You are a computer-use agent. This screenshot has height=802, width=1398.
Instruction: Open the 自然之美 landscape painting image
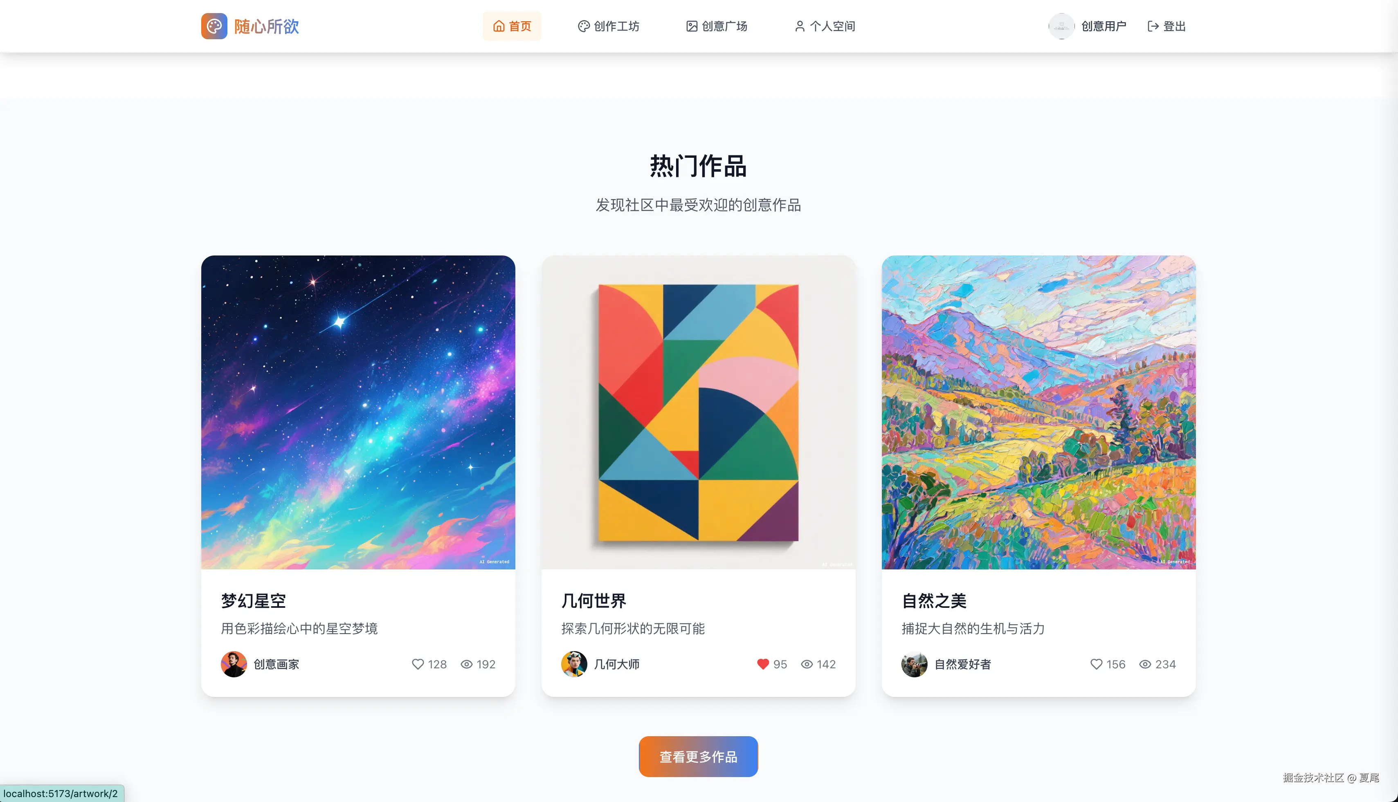pos(1039,412)
